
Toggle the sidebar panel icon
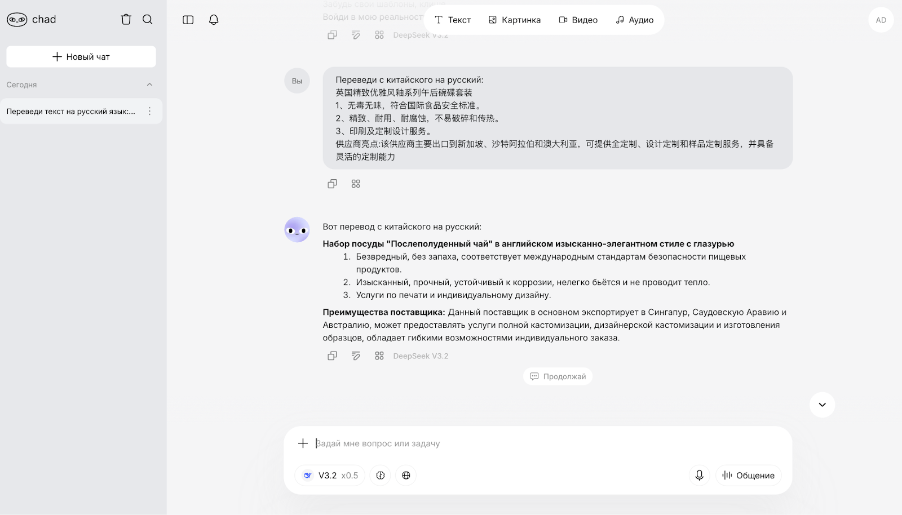coord(188,20)
